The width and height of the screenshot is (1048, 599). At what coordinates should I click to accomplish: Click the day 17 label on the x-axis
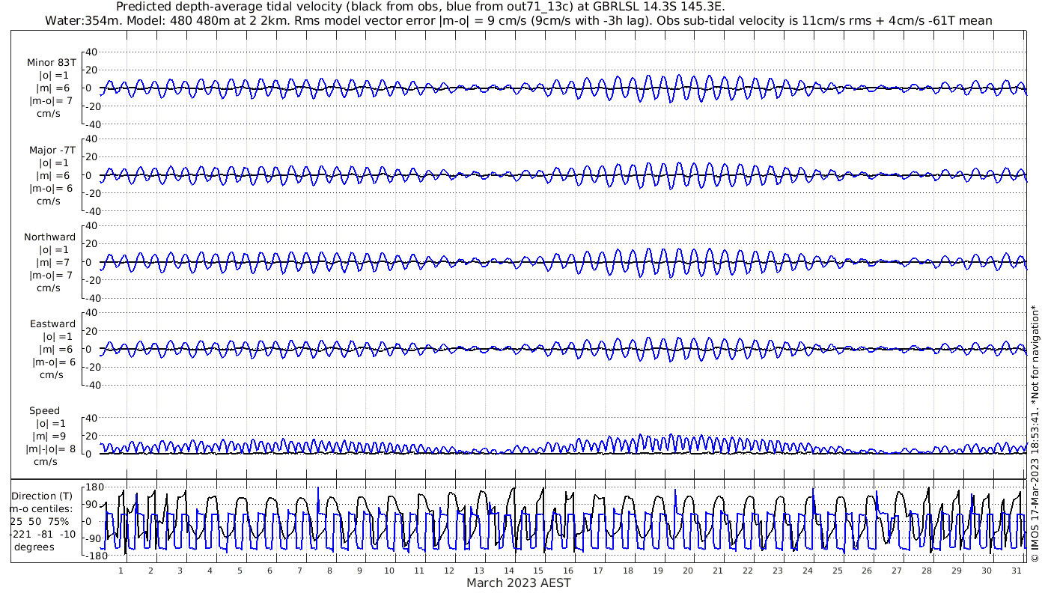tap(598, 571)
